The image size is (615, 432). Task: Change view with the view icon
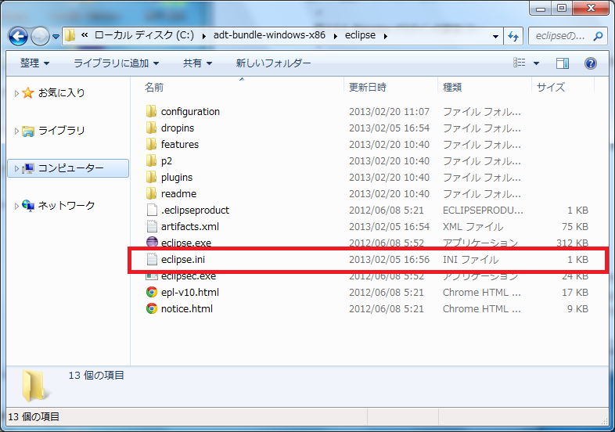click(520, 63)
